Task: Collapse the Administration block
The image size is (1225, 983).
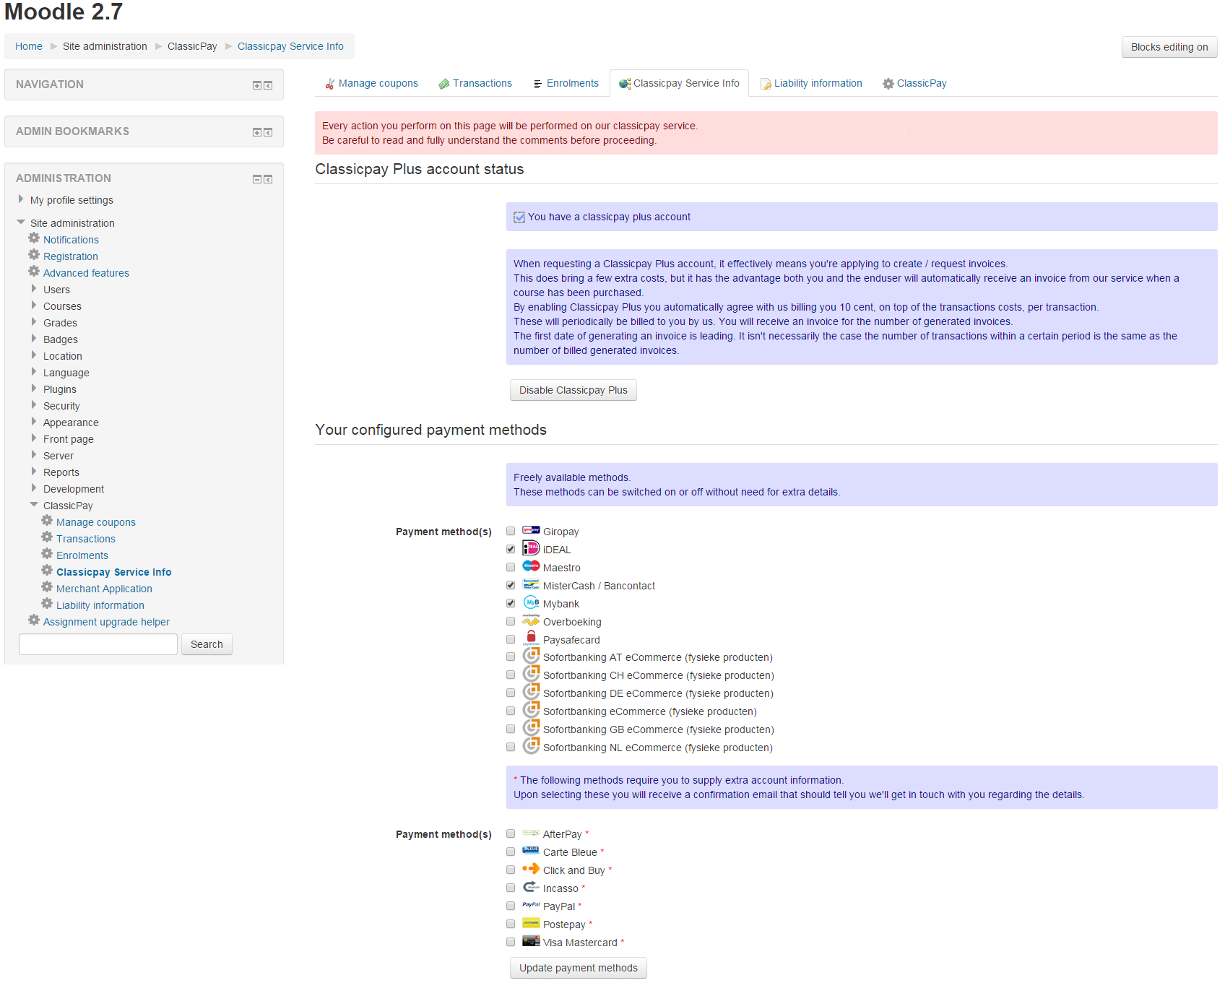Action: (256, 179)
